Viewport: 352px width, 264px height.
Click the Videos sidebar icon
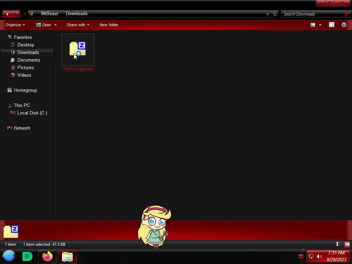click(x=13, y=75)
